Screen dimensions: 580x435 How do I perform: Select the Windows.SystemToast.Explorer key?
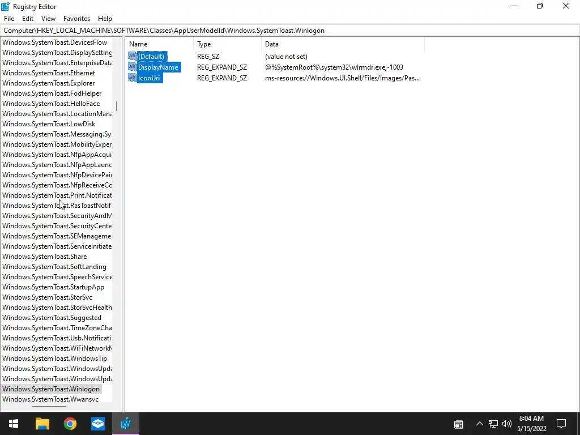tap(49, 83)
